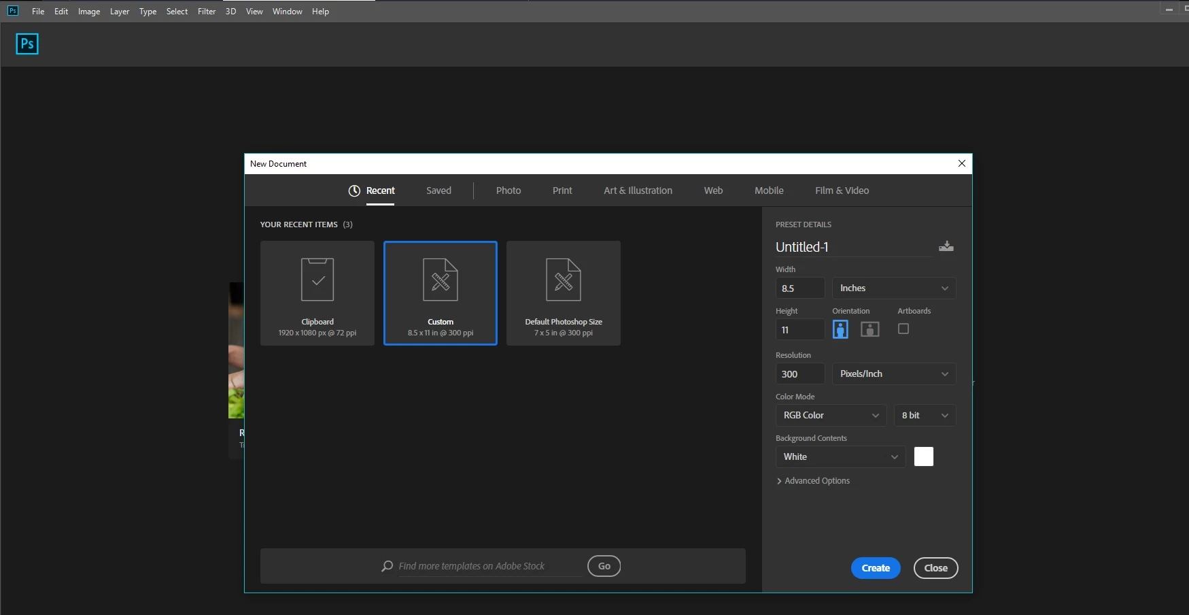Switch to the Photo tab
This screenshot has width=1189, height=615.
[509, 191]
